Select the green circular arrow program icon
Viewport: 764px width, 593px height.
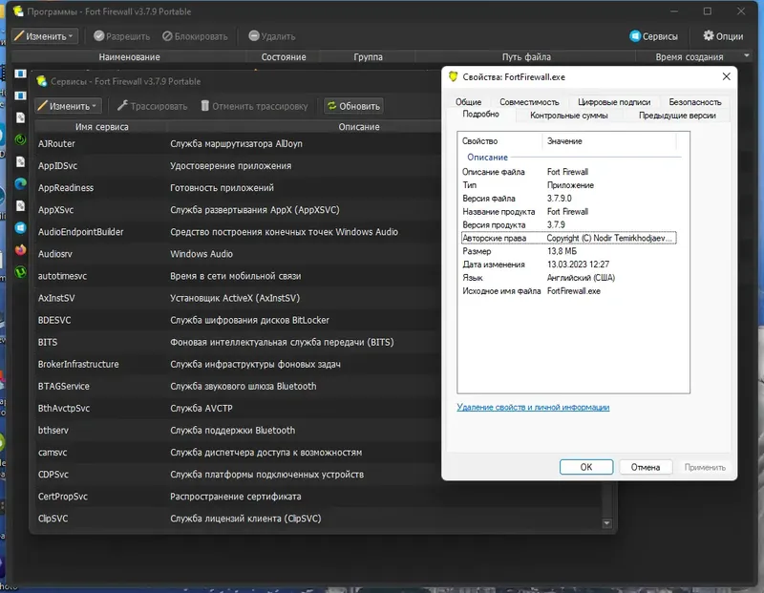[20, 139]
